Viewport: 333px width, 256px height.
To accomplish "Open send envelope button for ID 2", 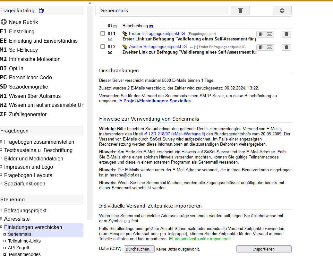I will pyautogui.click(x=269, y=47).
